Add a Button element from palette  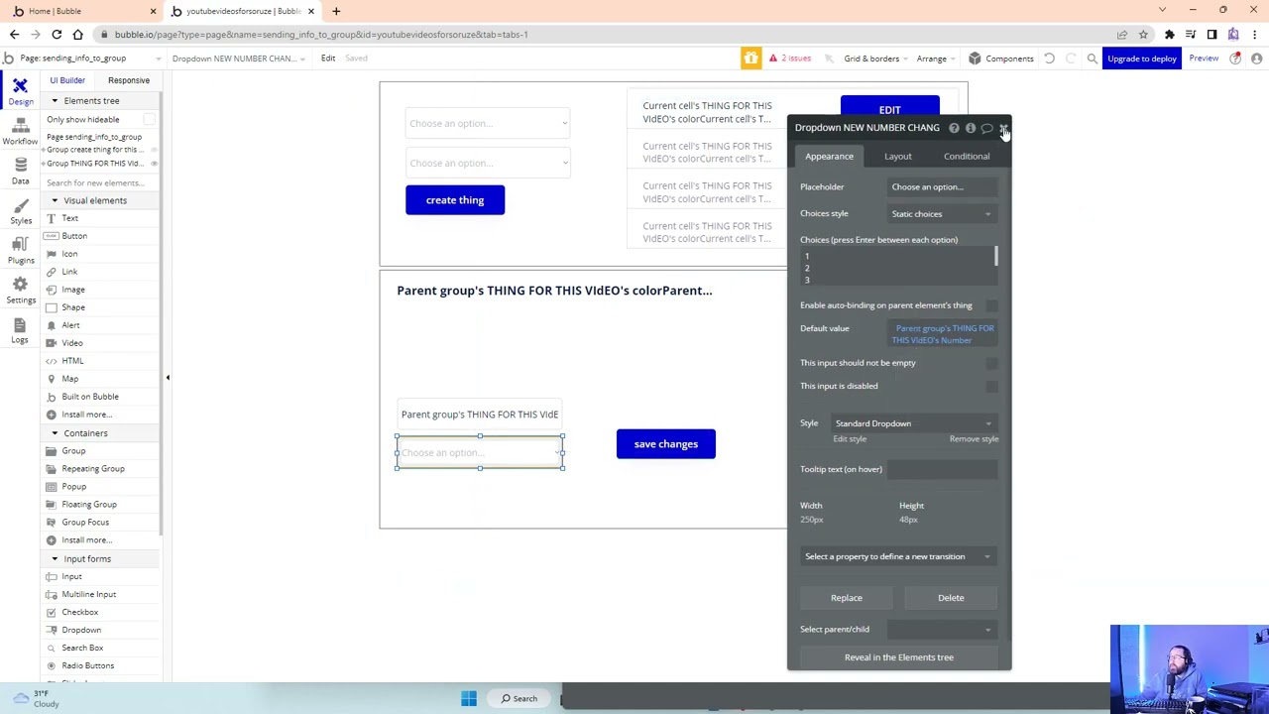pyautogui.click(x=74, y=236)
